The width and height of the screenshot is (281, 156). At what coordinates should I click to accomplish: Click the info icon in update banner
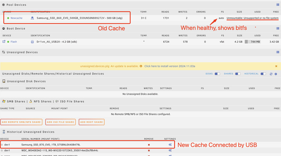(141, 66)
